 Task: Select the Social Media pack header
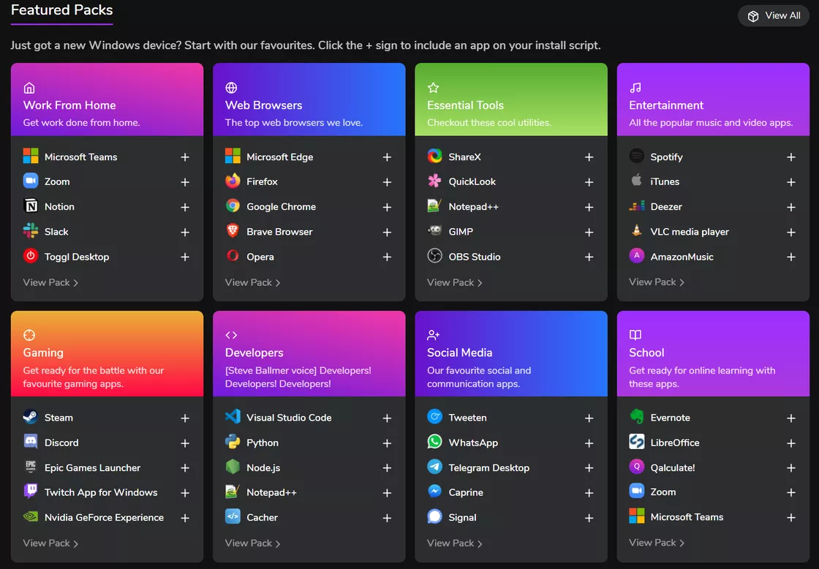point(459,353)
